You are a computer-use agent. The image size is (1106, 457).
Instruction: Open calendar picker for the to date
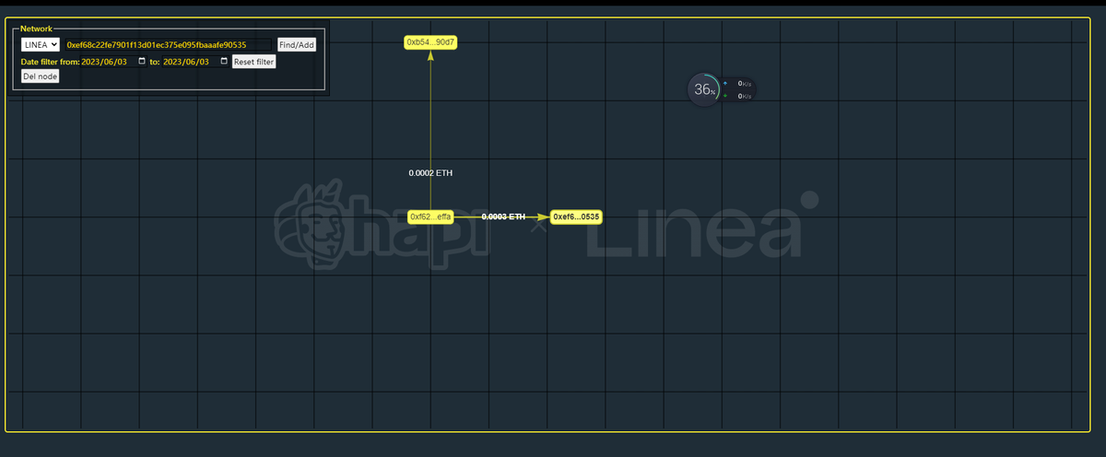(x=224, y=62)
